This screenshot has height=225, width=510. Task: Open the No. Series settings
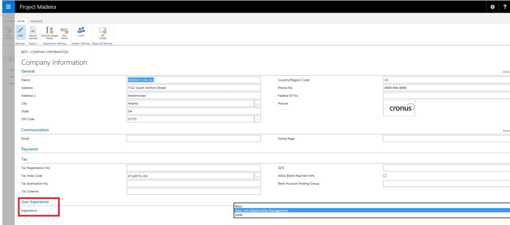64,33
